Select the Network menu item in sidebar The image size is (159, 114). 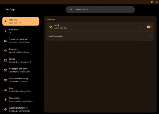click(21, 21)
